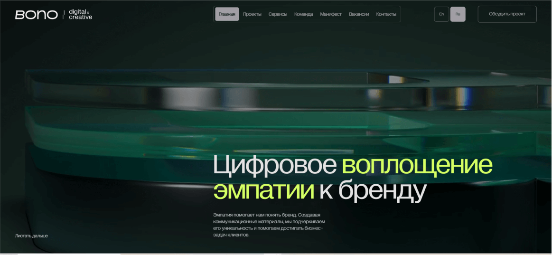Viewport: 552px width, 255px height.
Task: Click the words 'к бренду' in headline
Action: (x=373, y=190)
